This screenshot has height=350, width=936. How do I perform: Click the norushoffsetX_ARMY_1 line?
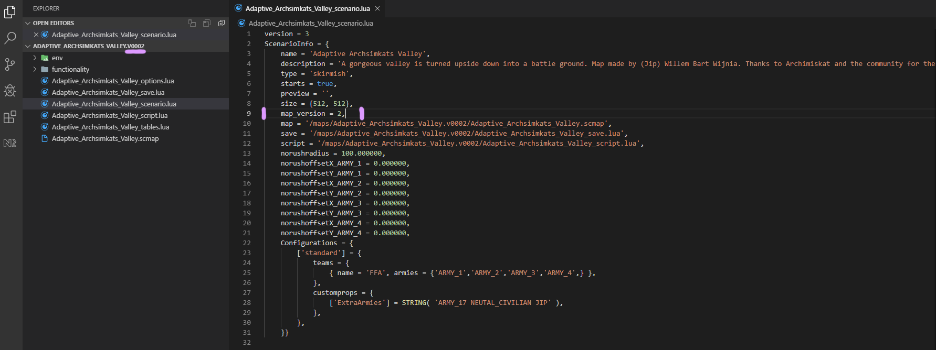[x=345, y=163]
